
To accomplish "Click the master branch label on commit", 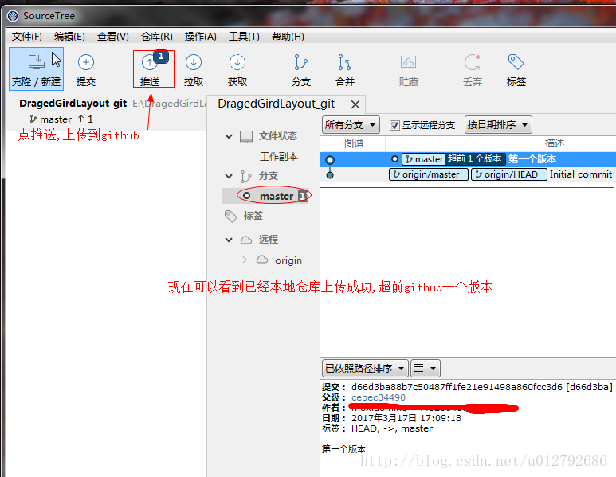I will pos(424,159).
